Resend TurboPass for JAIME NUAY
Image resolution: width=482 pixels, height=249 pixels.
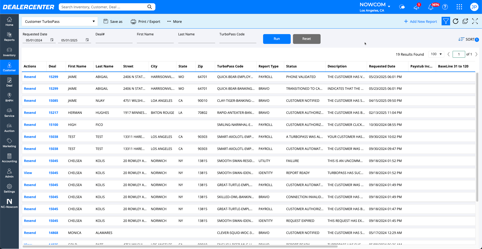pos(30,101)
